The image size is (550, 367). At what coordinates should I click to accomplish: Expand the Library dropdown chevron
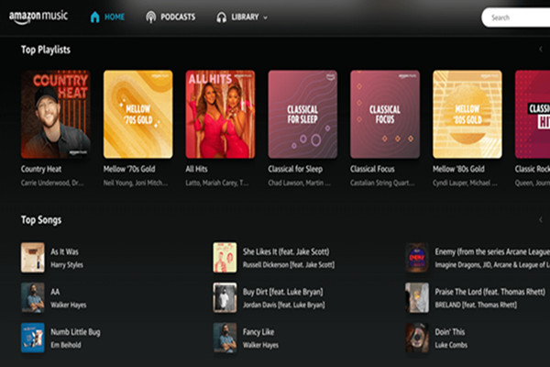[265, 17]
